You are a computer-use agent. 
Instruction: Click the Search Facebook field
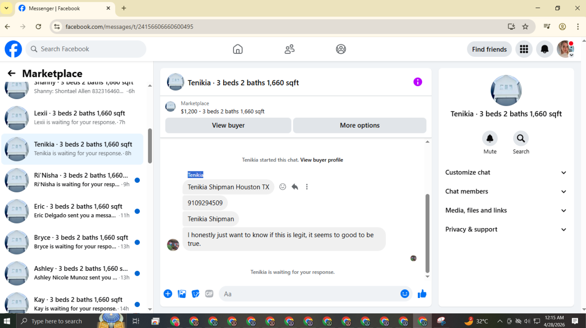[x=86, y=49]
